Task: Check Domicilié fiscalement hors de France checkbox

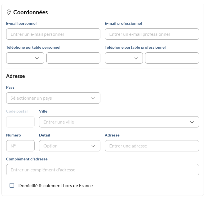Action: 12,185
